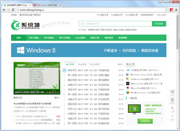
Task: Switch to the Win10系统 list tab
Action: point(94,64)
